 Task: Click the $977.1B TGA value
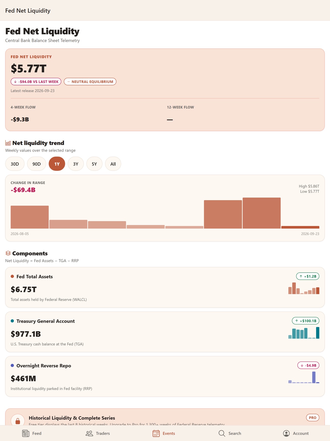26,334
